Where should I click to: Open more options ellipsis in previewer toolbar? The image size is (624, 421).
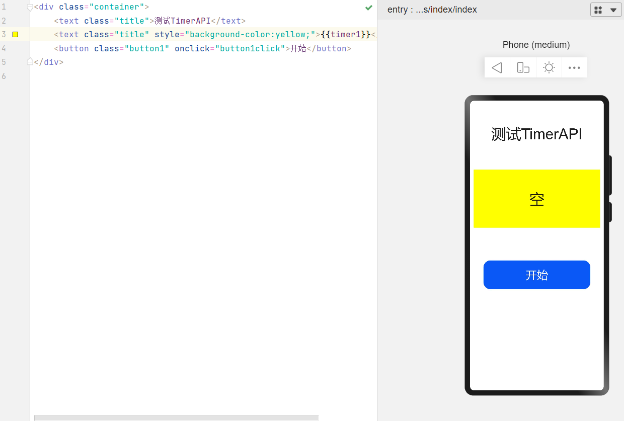(574, 68)
